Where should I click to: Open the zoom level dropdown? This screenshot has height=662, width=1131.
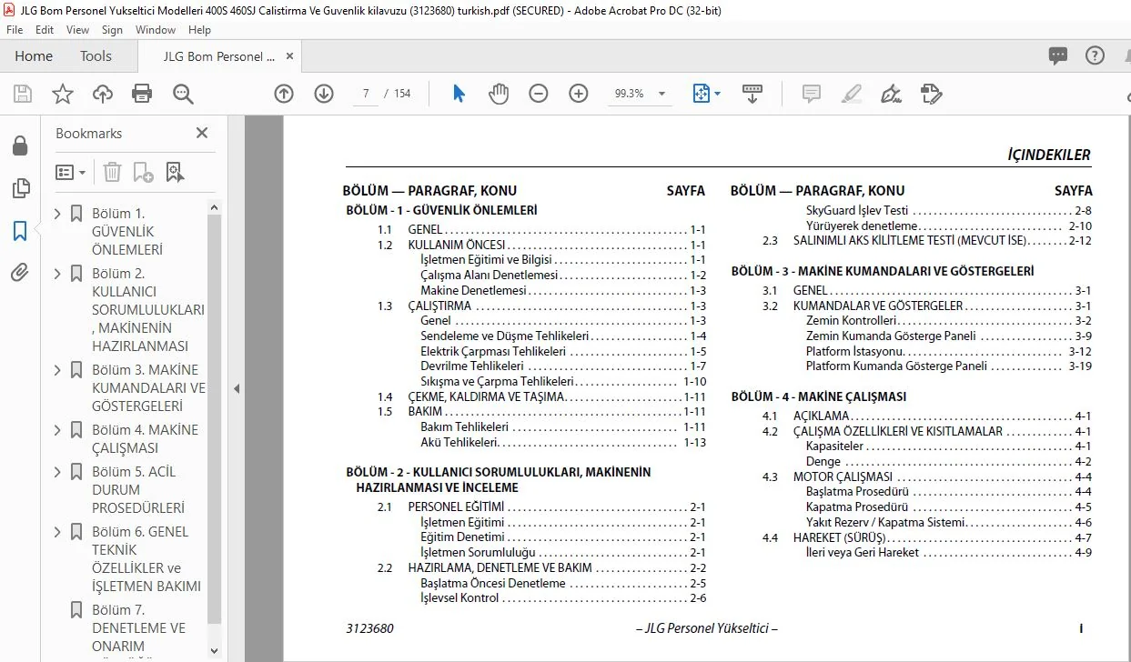pyautogui.click(x=661, y=94)
